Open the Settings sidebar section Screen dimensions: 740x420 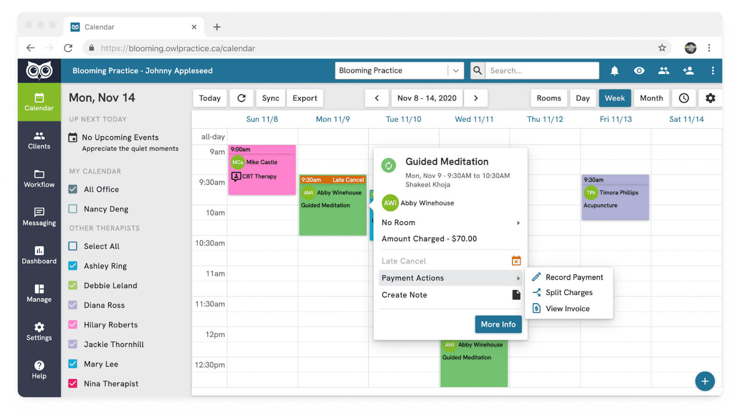point(39,332)
